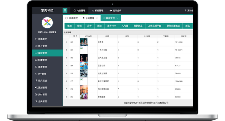Open broken thumbnail of row ID 131
This screenshot has height=121, width=225.
[84, 50]
